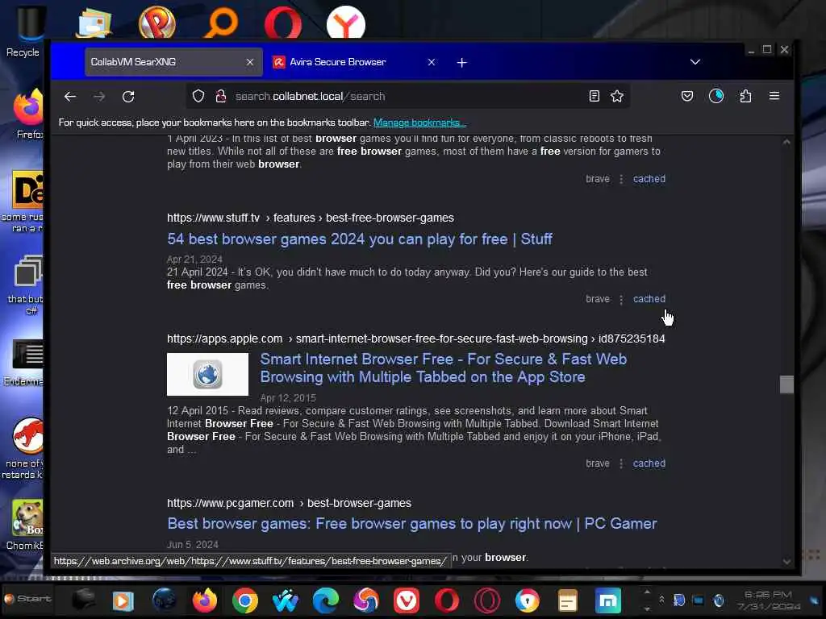826x619 pixels.
Task: Open the Firefox hamburger application menu
Action: click(774, 96)
